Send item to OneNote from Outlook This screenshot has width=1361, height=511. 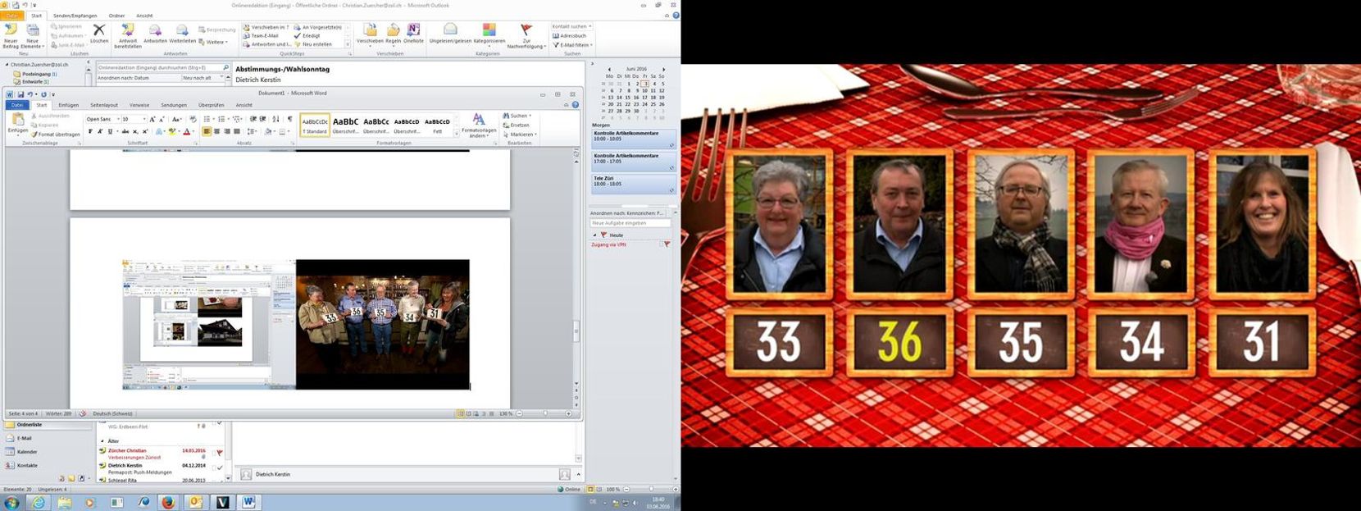click(413, 34)
